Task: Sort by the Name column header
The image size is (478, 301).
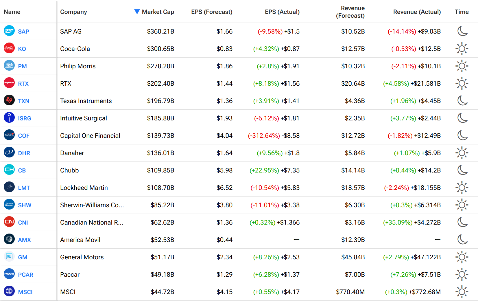Action: (x=12, y=12)
